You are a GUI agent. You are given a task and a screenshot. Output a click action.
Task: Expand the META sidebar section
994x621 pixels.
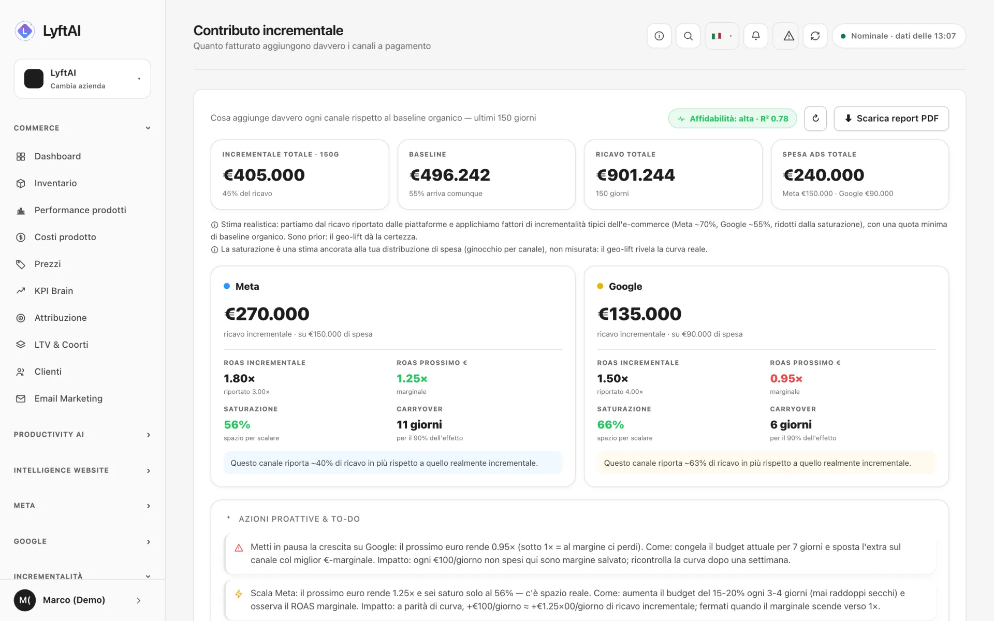(82, 506)
